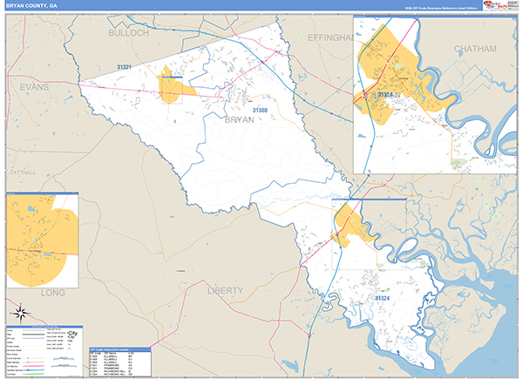The image size is (523, 379).
Task: Select the CHATHAM county label in the inset
Action: coord(475,49)
